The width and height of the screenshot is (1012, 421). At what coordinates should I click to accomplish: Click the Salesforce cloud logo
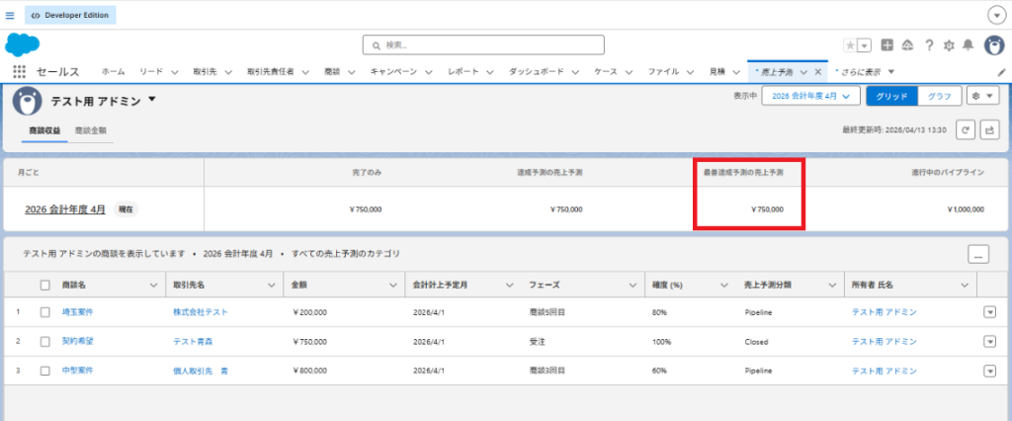point(22,45)
